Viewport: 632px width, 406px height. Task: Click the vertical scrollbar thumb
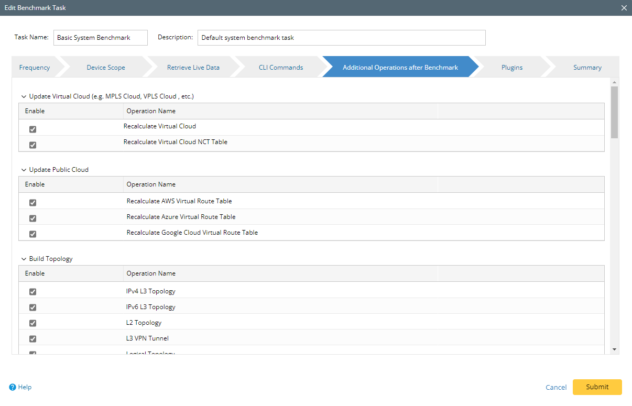pyautogui.click(x=614, y=112)
